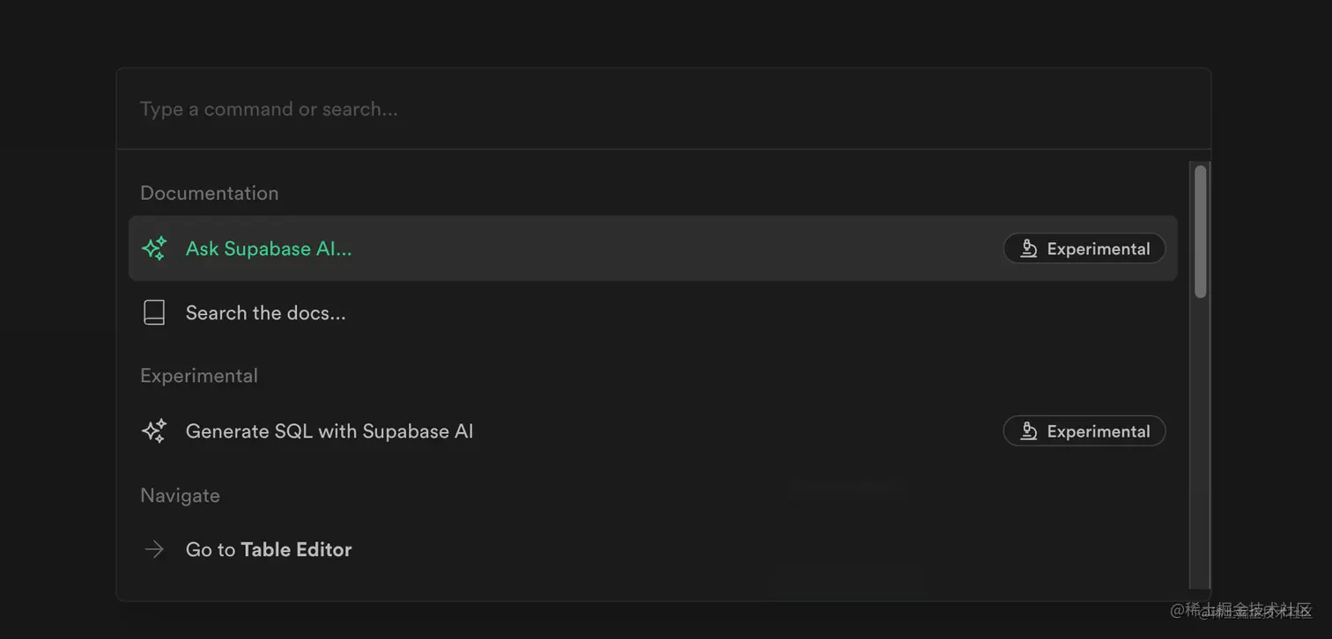Open Go to Table Editor navigation item
Screen dimensions: 1332x639
tap(268, 550)
